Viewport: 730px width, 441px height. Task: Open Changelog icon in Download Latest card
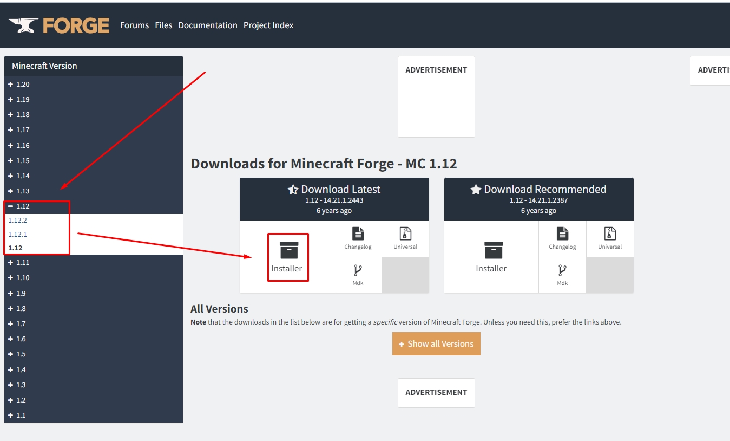(358, 234)
